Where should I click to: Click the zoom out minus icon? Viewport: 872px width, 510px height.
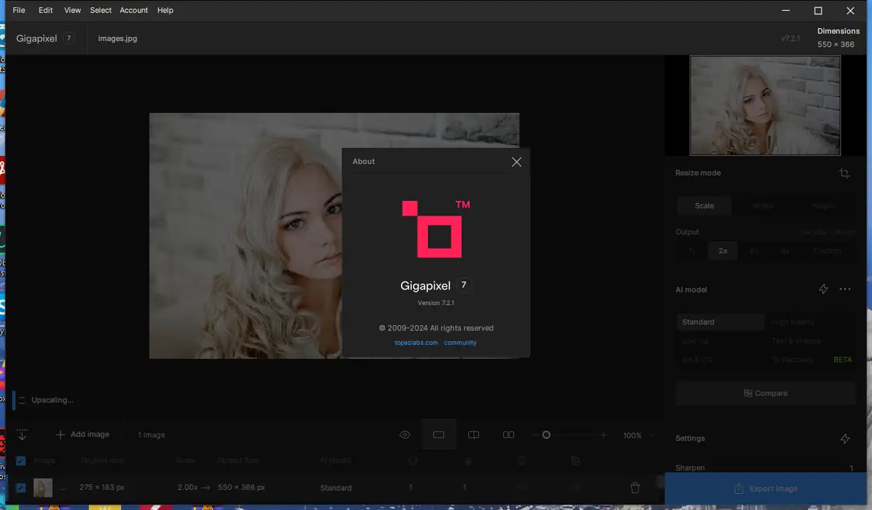(536, 435)
